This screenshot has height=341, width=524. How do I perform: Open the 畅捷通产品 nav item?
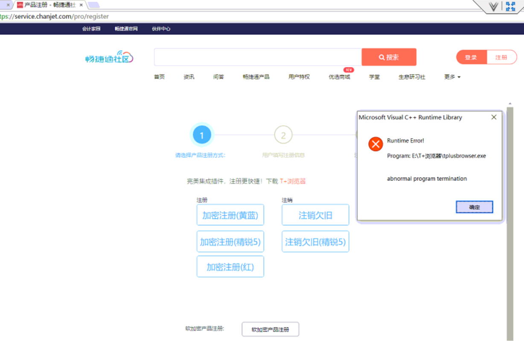click(x=256, y=77)
